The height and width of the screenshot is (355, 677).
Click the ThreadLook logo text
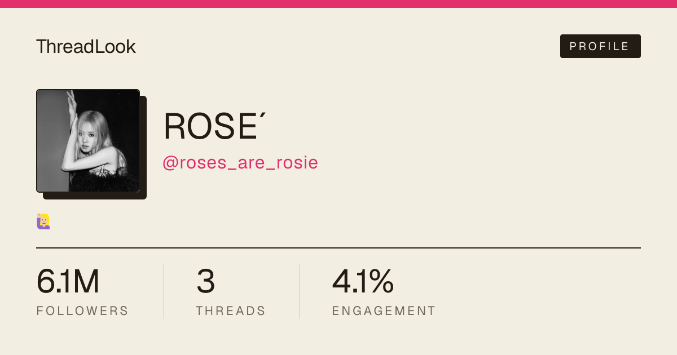(86, 47)
